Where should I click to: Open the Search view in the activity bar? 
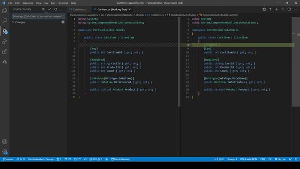[5, 21]
